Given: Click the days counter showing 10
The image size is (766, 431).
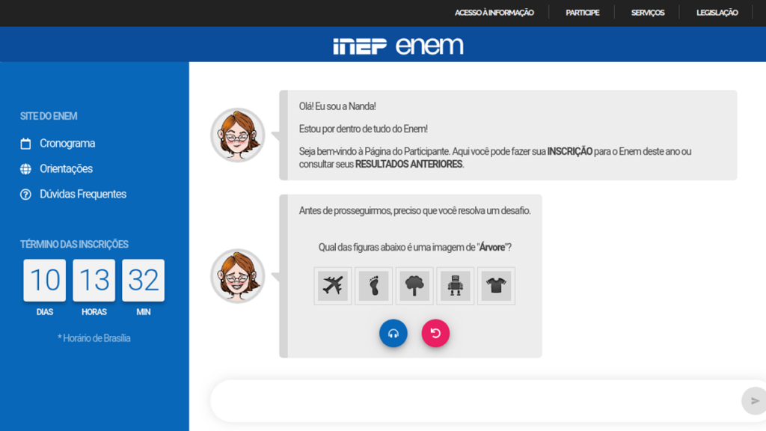Looking at the screenshot, I should coord(44,281).
